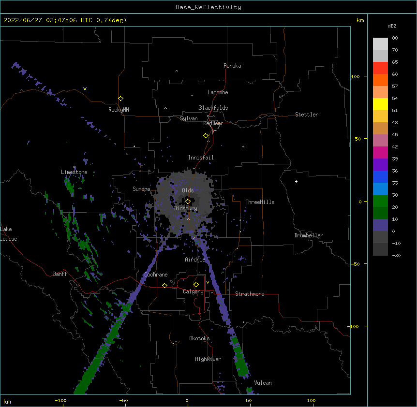
Task: Click the yellow diamond marker above RockyMH
Action: click(120, 99)
